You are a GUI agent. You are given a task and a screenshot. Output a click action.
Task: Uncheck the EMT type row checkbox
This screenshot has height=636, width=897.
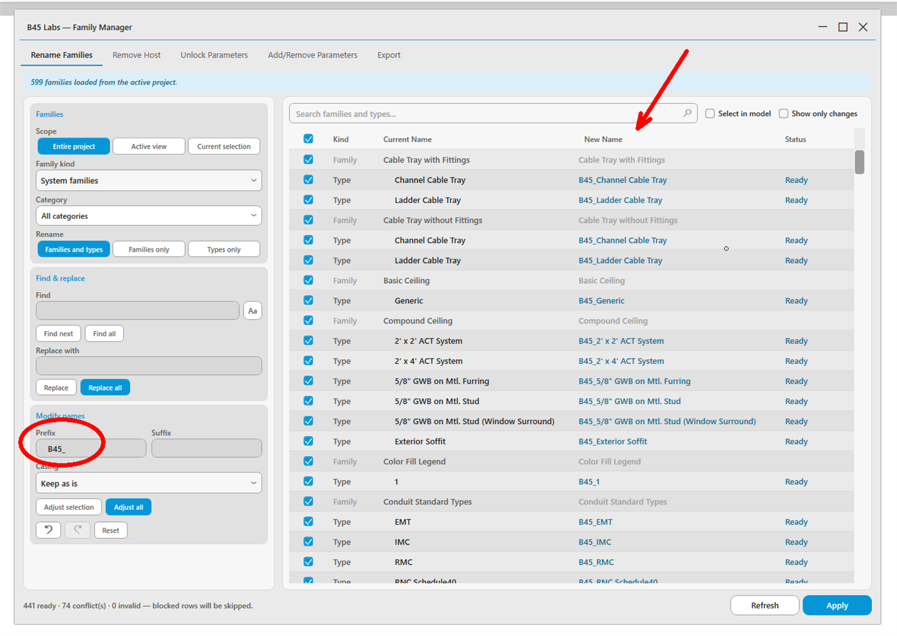coord(308,521)
